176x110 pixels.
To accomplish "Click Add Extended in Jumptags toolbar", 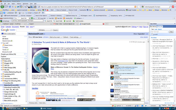I will pos(78,21).
